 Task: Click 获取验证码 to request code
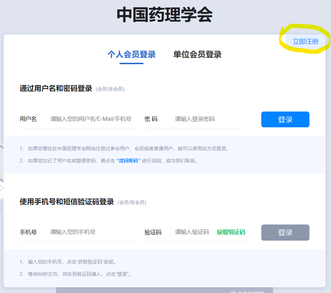[231, 232]
